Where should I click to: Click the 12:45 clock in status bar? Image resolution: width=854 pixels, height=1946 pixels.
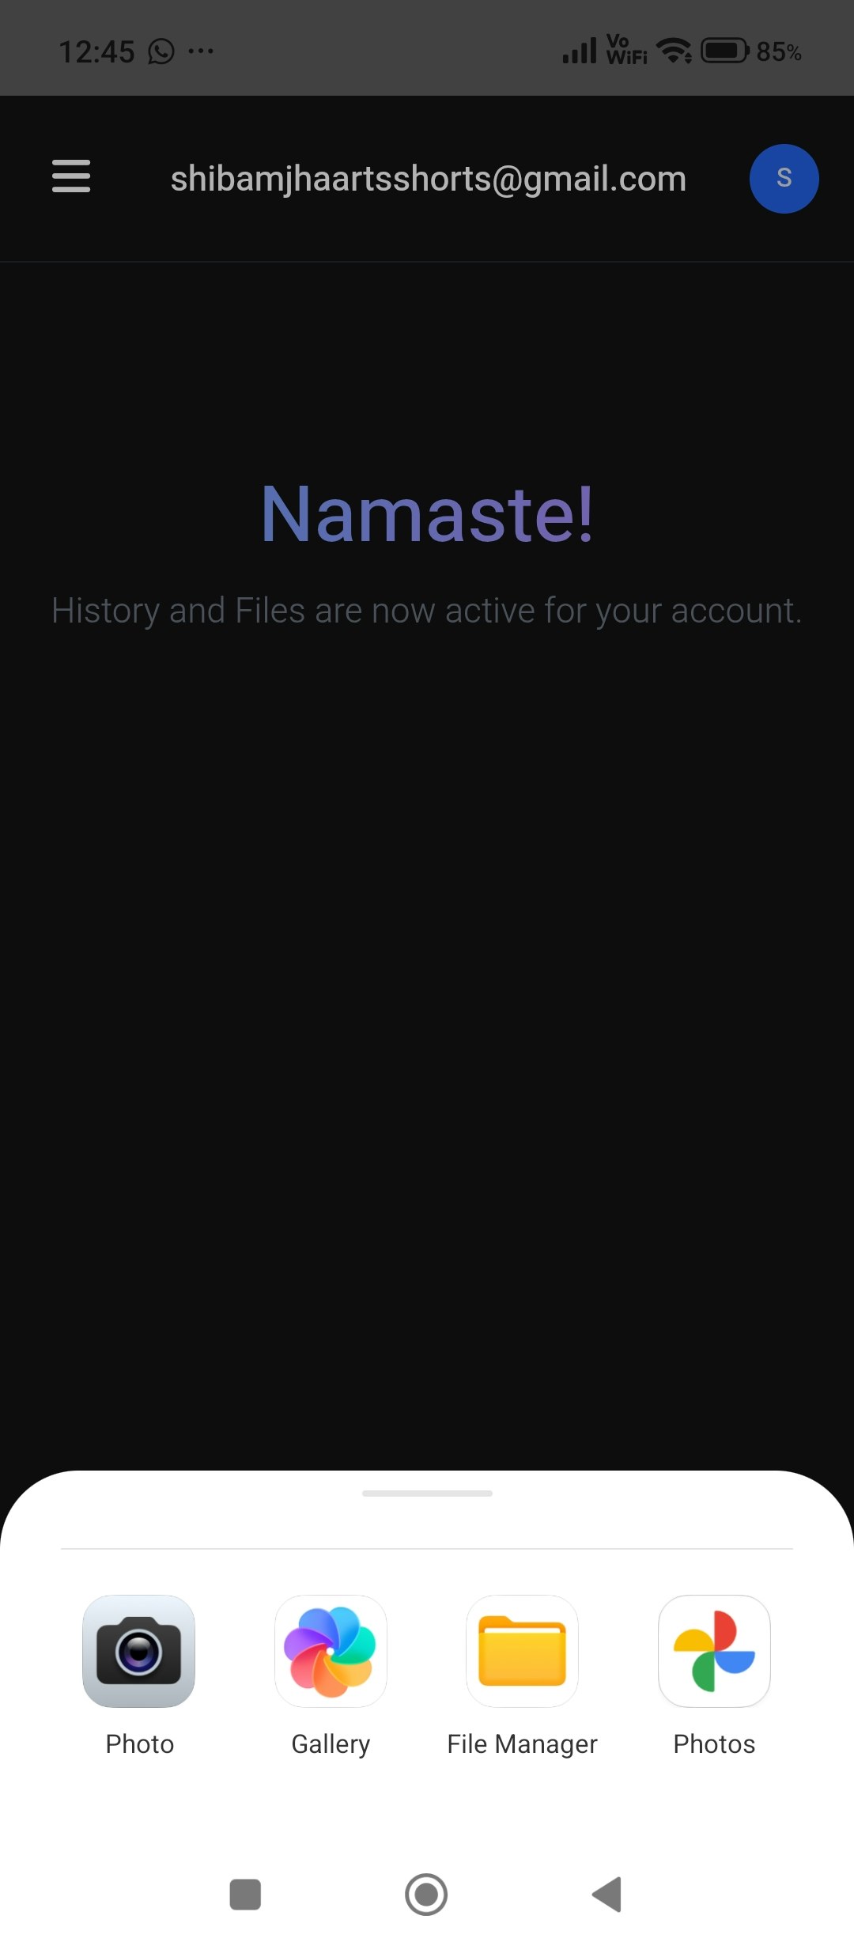click(x=96, y=51)
